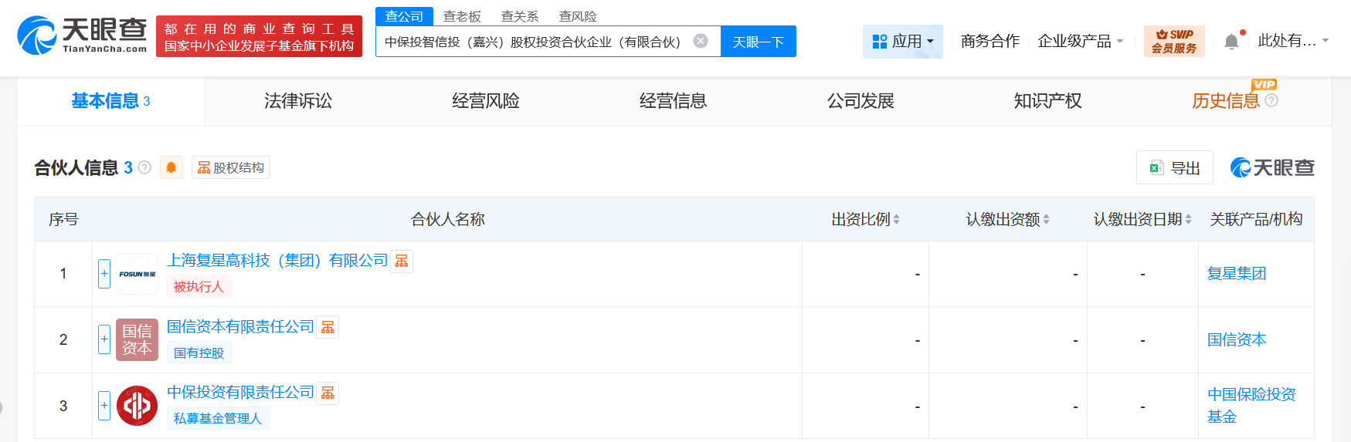Image resolution: width=1351 pixels, height=442 pixels.
Task: Open the 应用 dropdown menu
Action: [903, 41]
